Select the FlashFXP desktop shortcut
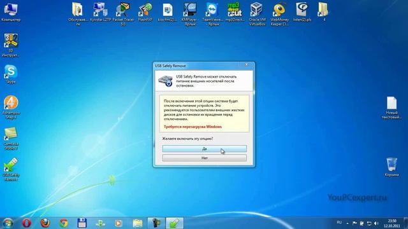 coord(145,12)
